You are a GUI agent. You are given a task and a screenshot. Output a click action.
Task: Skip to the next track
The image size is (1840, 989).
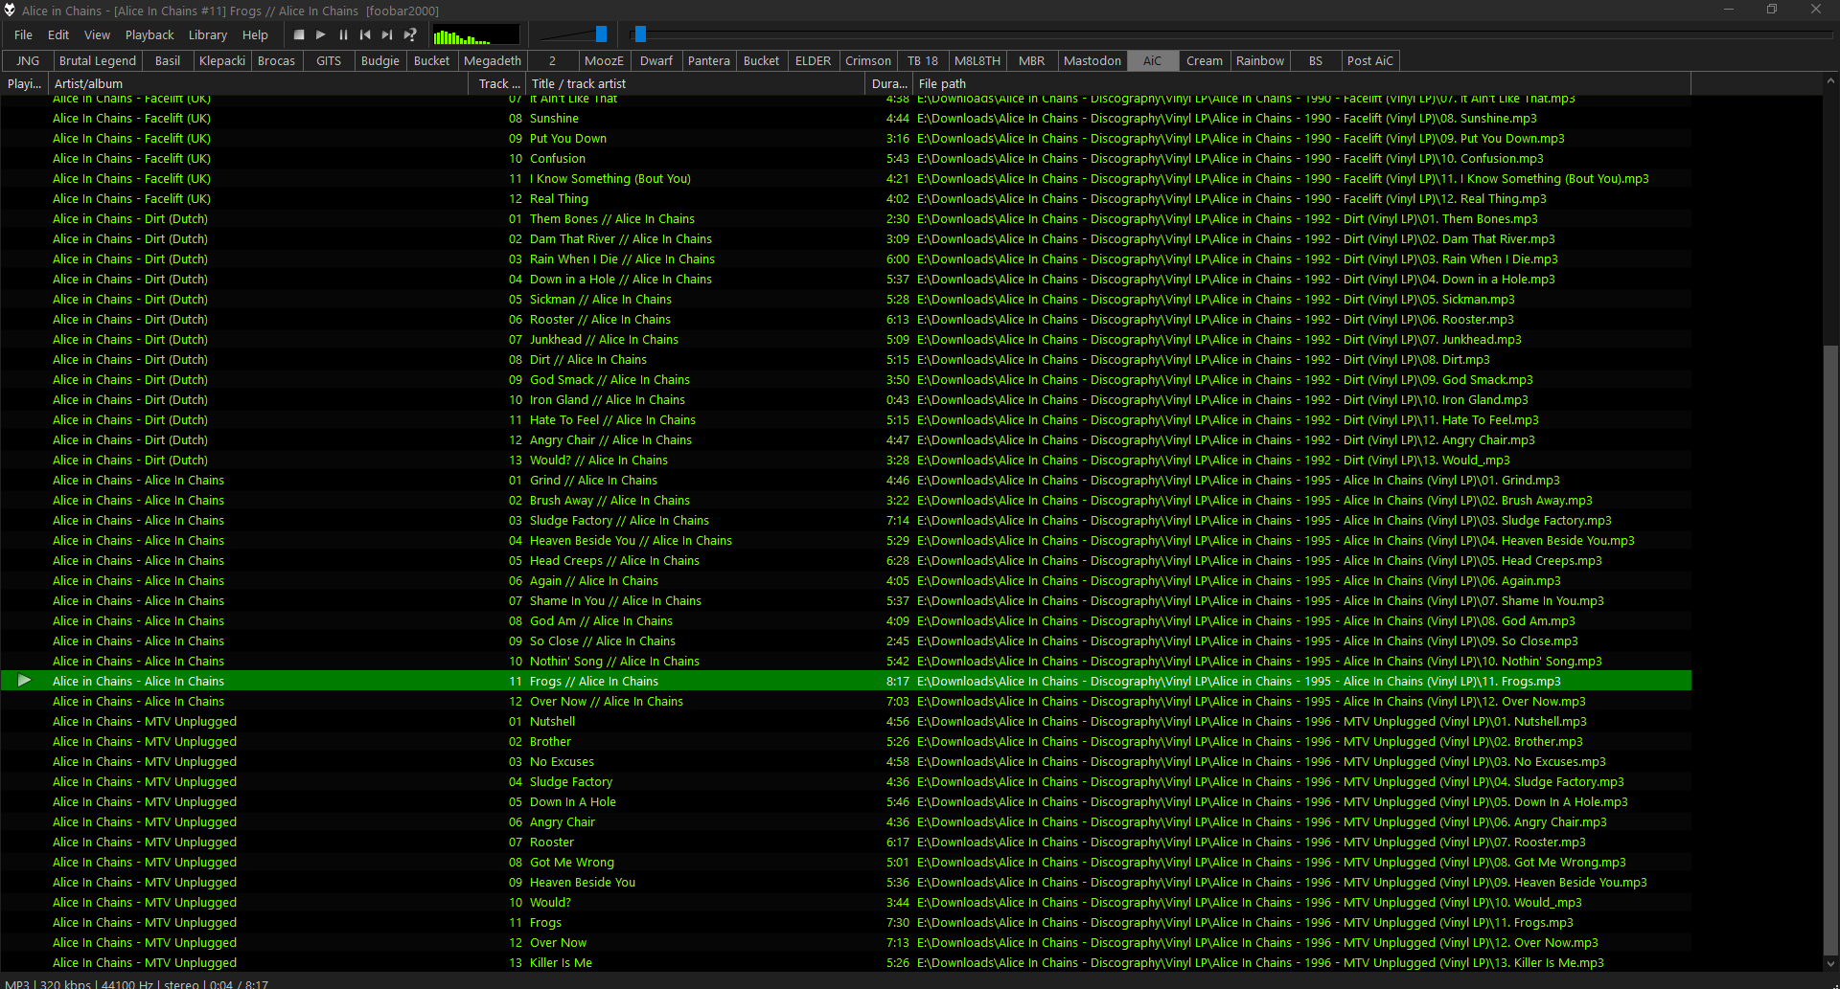pos(387,35)
